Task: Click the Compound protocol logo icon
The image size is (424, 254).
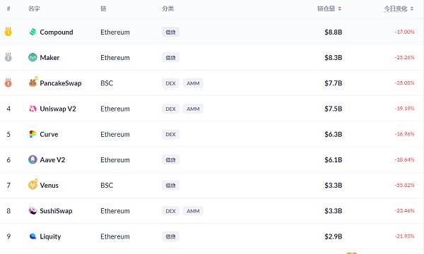Action: 33,32
